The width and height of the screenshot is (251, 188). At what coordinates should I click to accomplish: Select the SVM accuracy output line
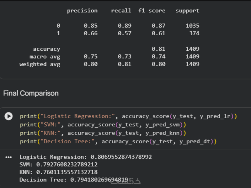point(58,165)
